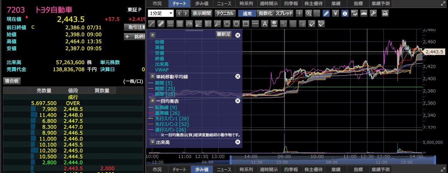Click the yen symbol icon
448x173 pixels.
[336, 14]
